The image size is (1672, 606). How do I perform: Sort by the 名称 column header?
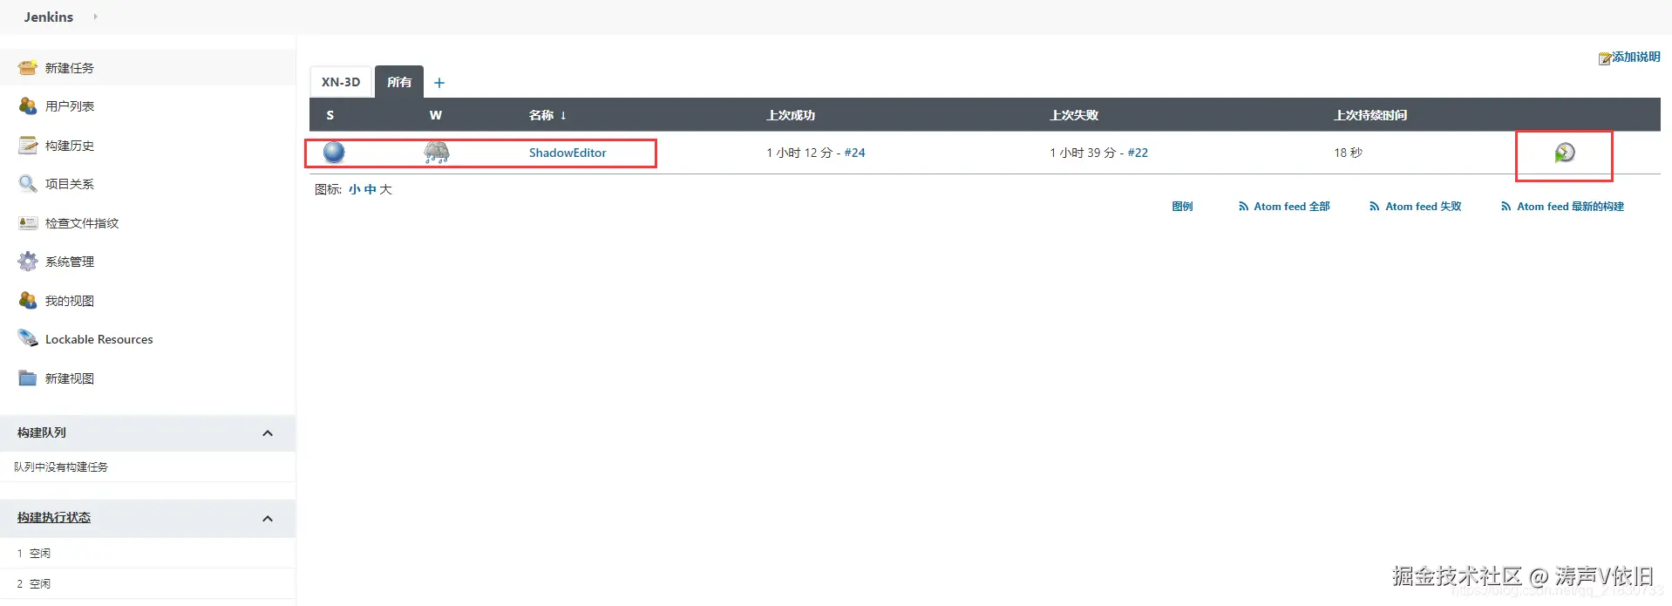547,115
